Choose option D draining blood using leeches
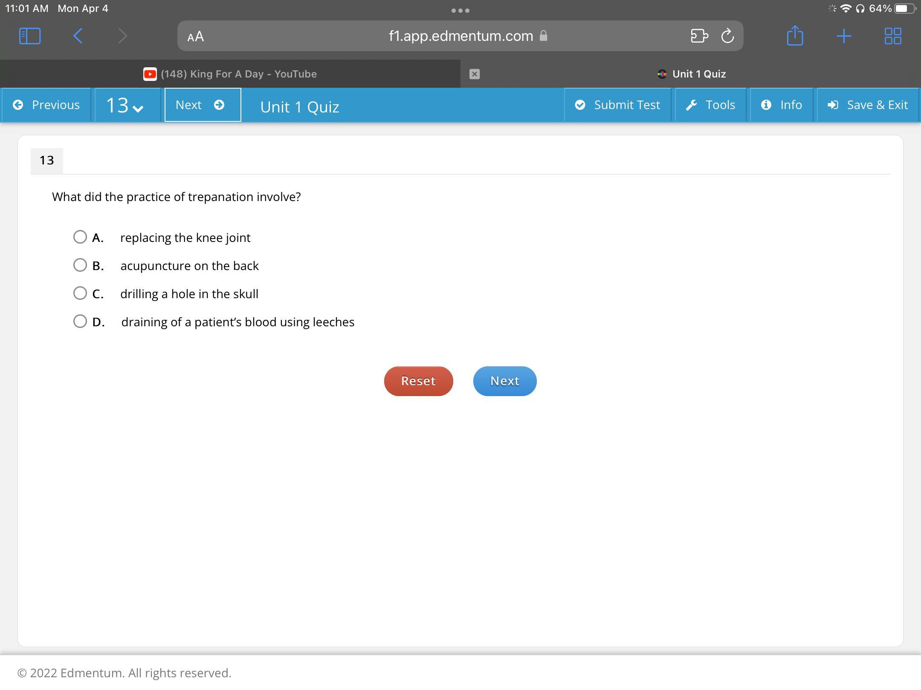921x690 pixels. (80, 321)
